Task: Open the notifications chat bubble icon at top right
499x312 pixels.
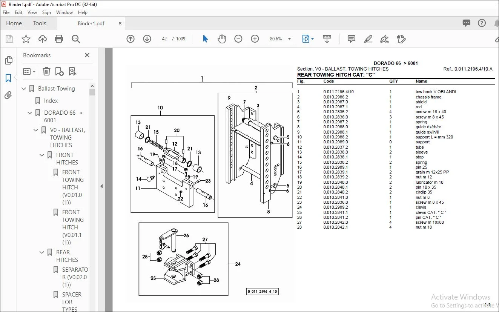Action: pyautogui.click(x=467, y=23)
